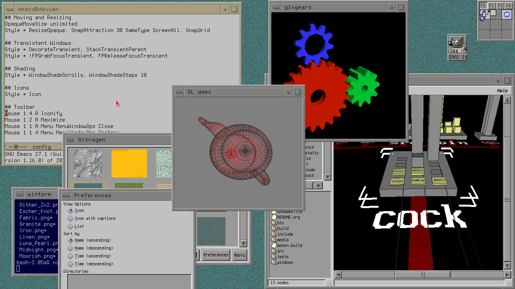Click Nitrogen thumbnail list scroll-down arrow

point(243,244)
